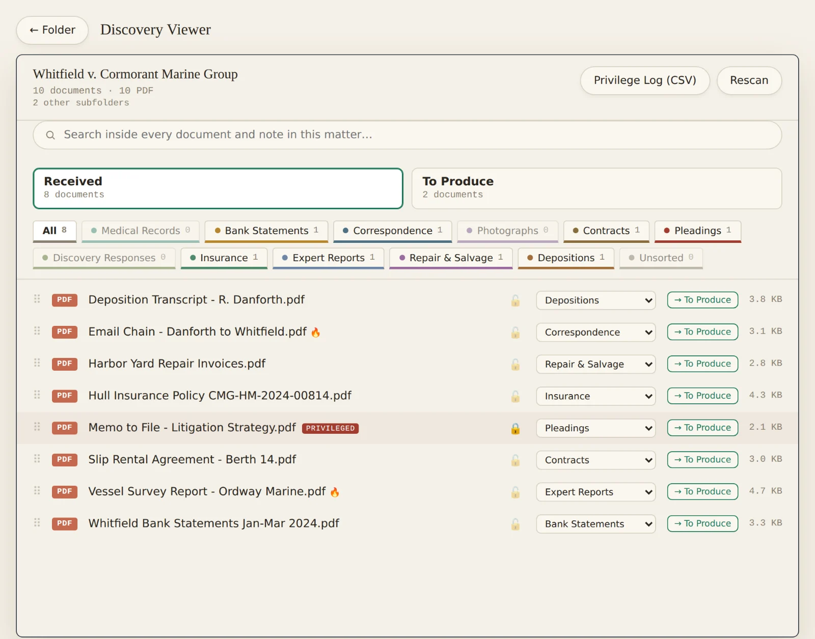Click the drag handle of Whitfield Bank Statements row
Screen dimensions: 815x639
pyautogui.click(x=37, y=523)
